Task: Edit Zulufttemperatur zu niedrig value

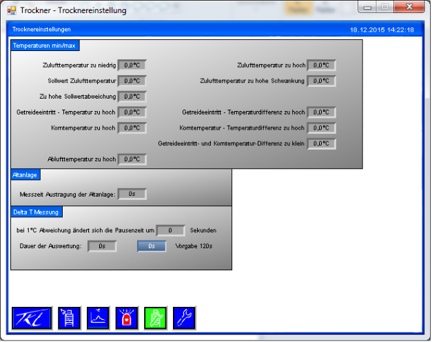Action: click(132, 66)
